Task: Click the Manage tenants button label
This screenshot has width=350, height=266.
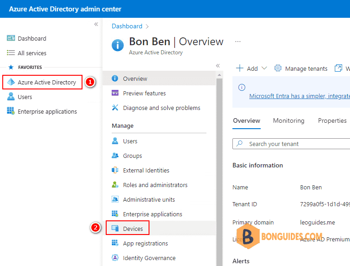Action: 306,68
